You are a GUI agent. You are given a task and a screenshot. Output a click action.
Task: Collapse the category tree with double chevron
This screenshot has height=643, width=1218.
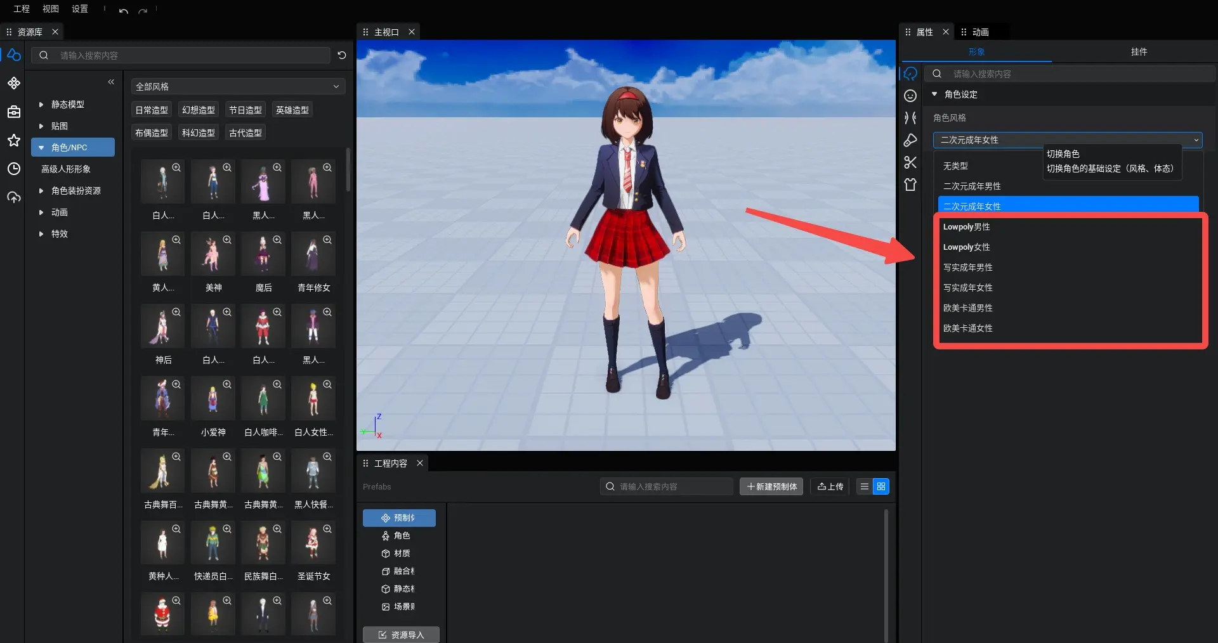pyautogui.click(x=111, y=82)
